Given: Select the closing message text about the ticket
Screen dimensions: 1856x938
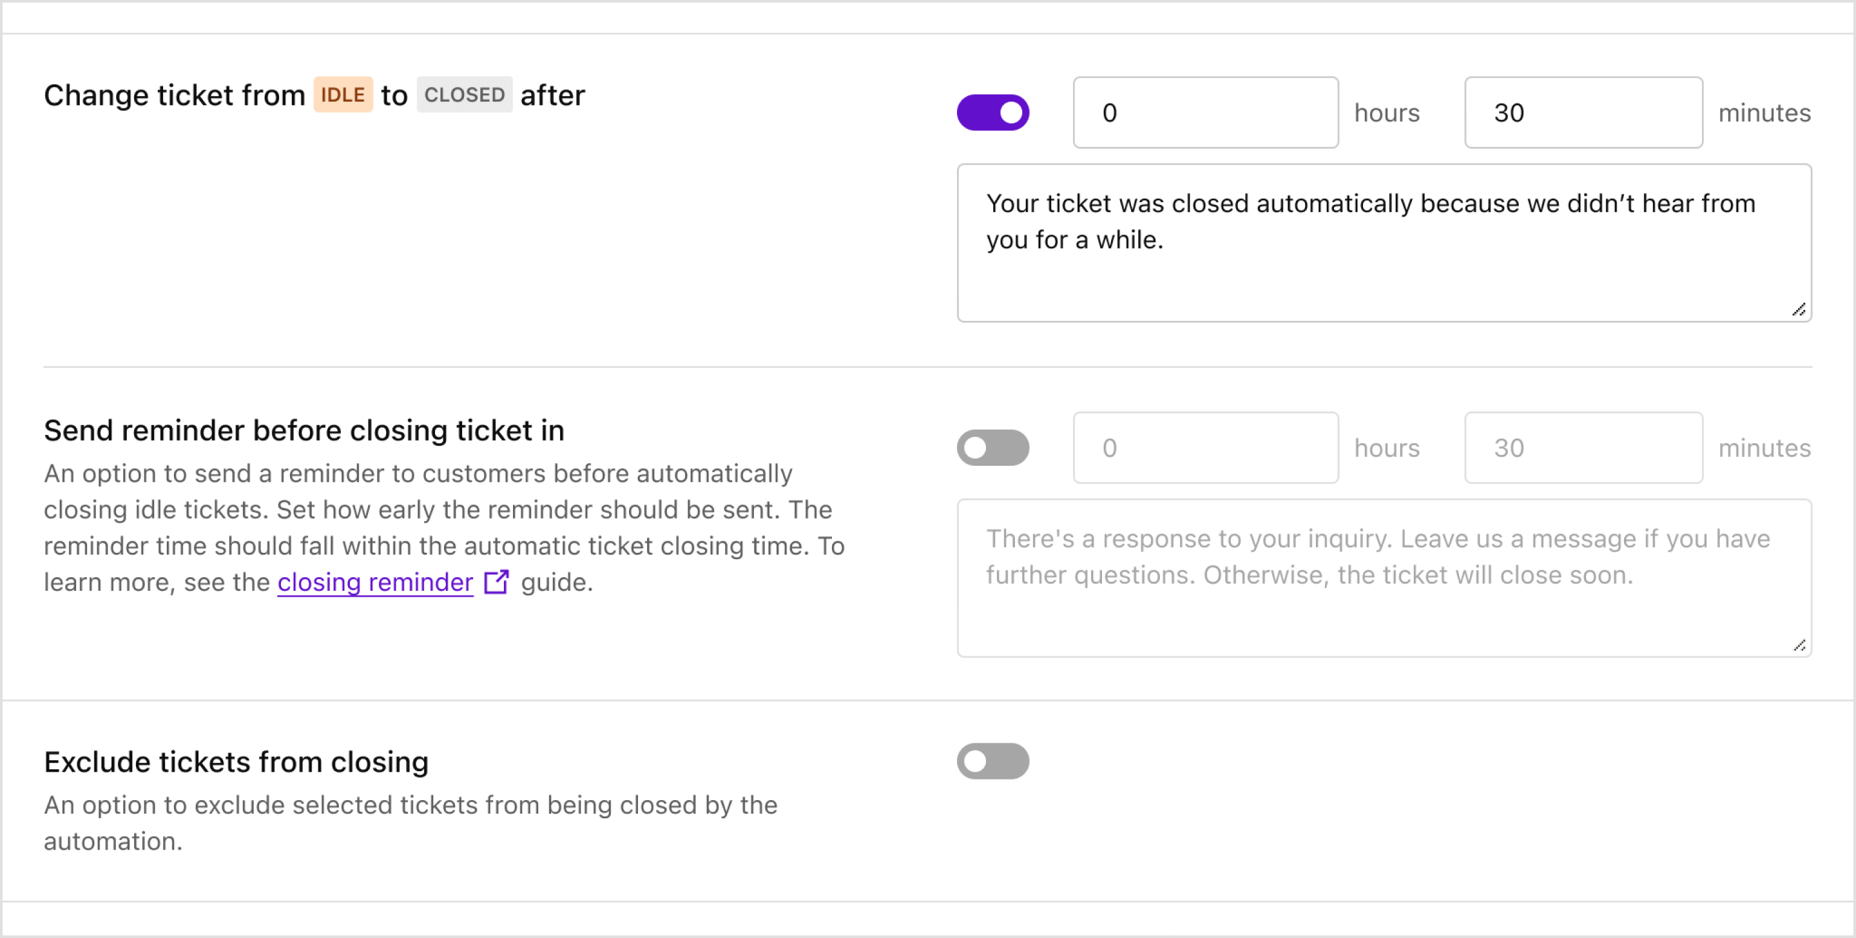Looking at the screenshot, I should pos(1369,221).
